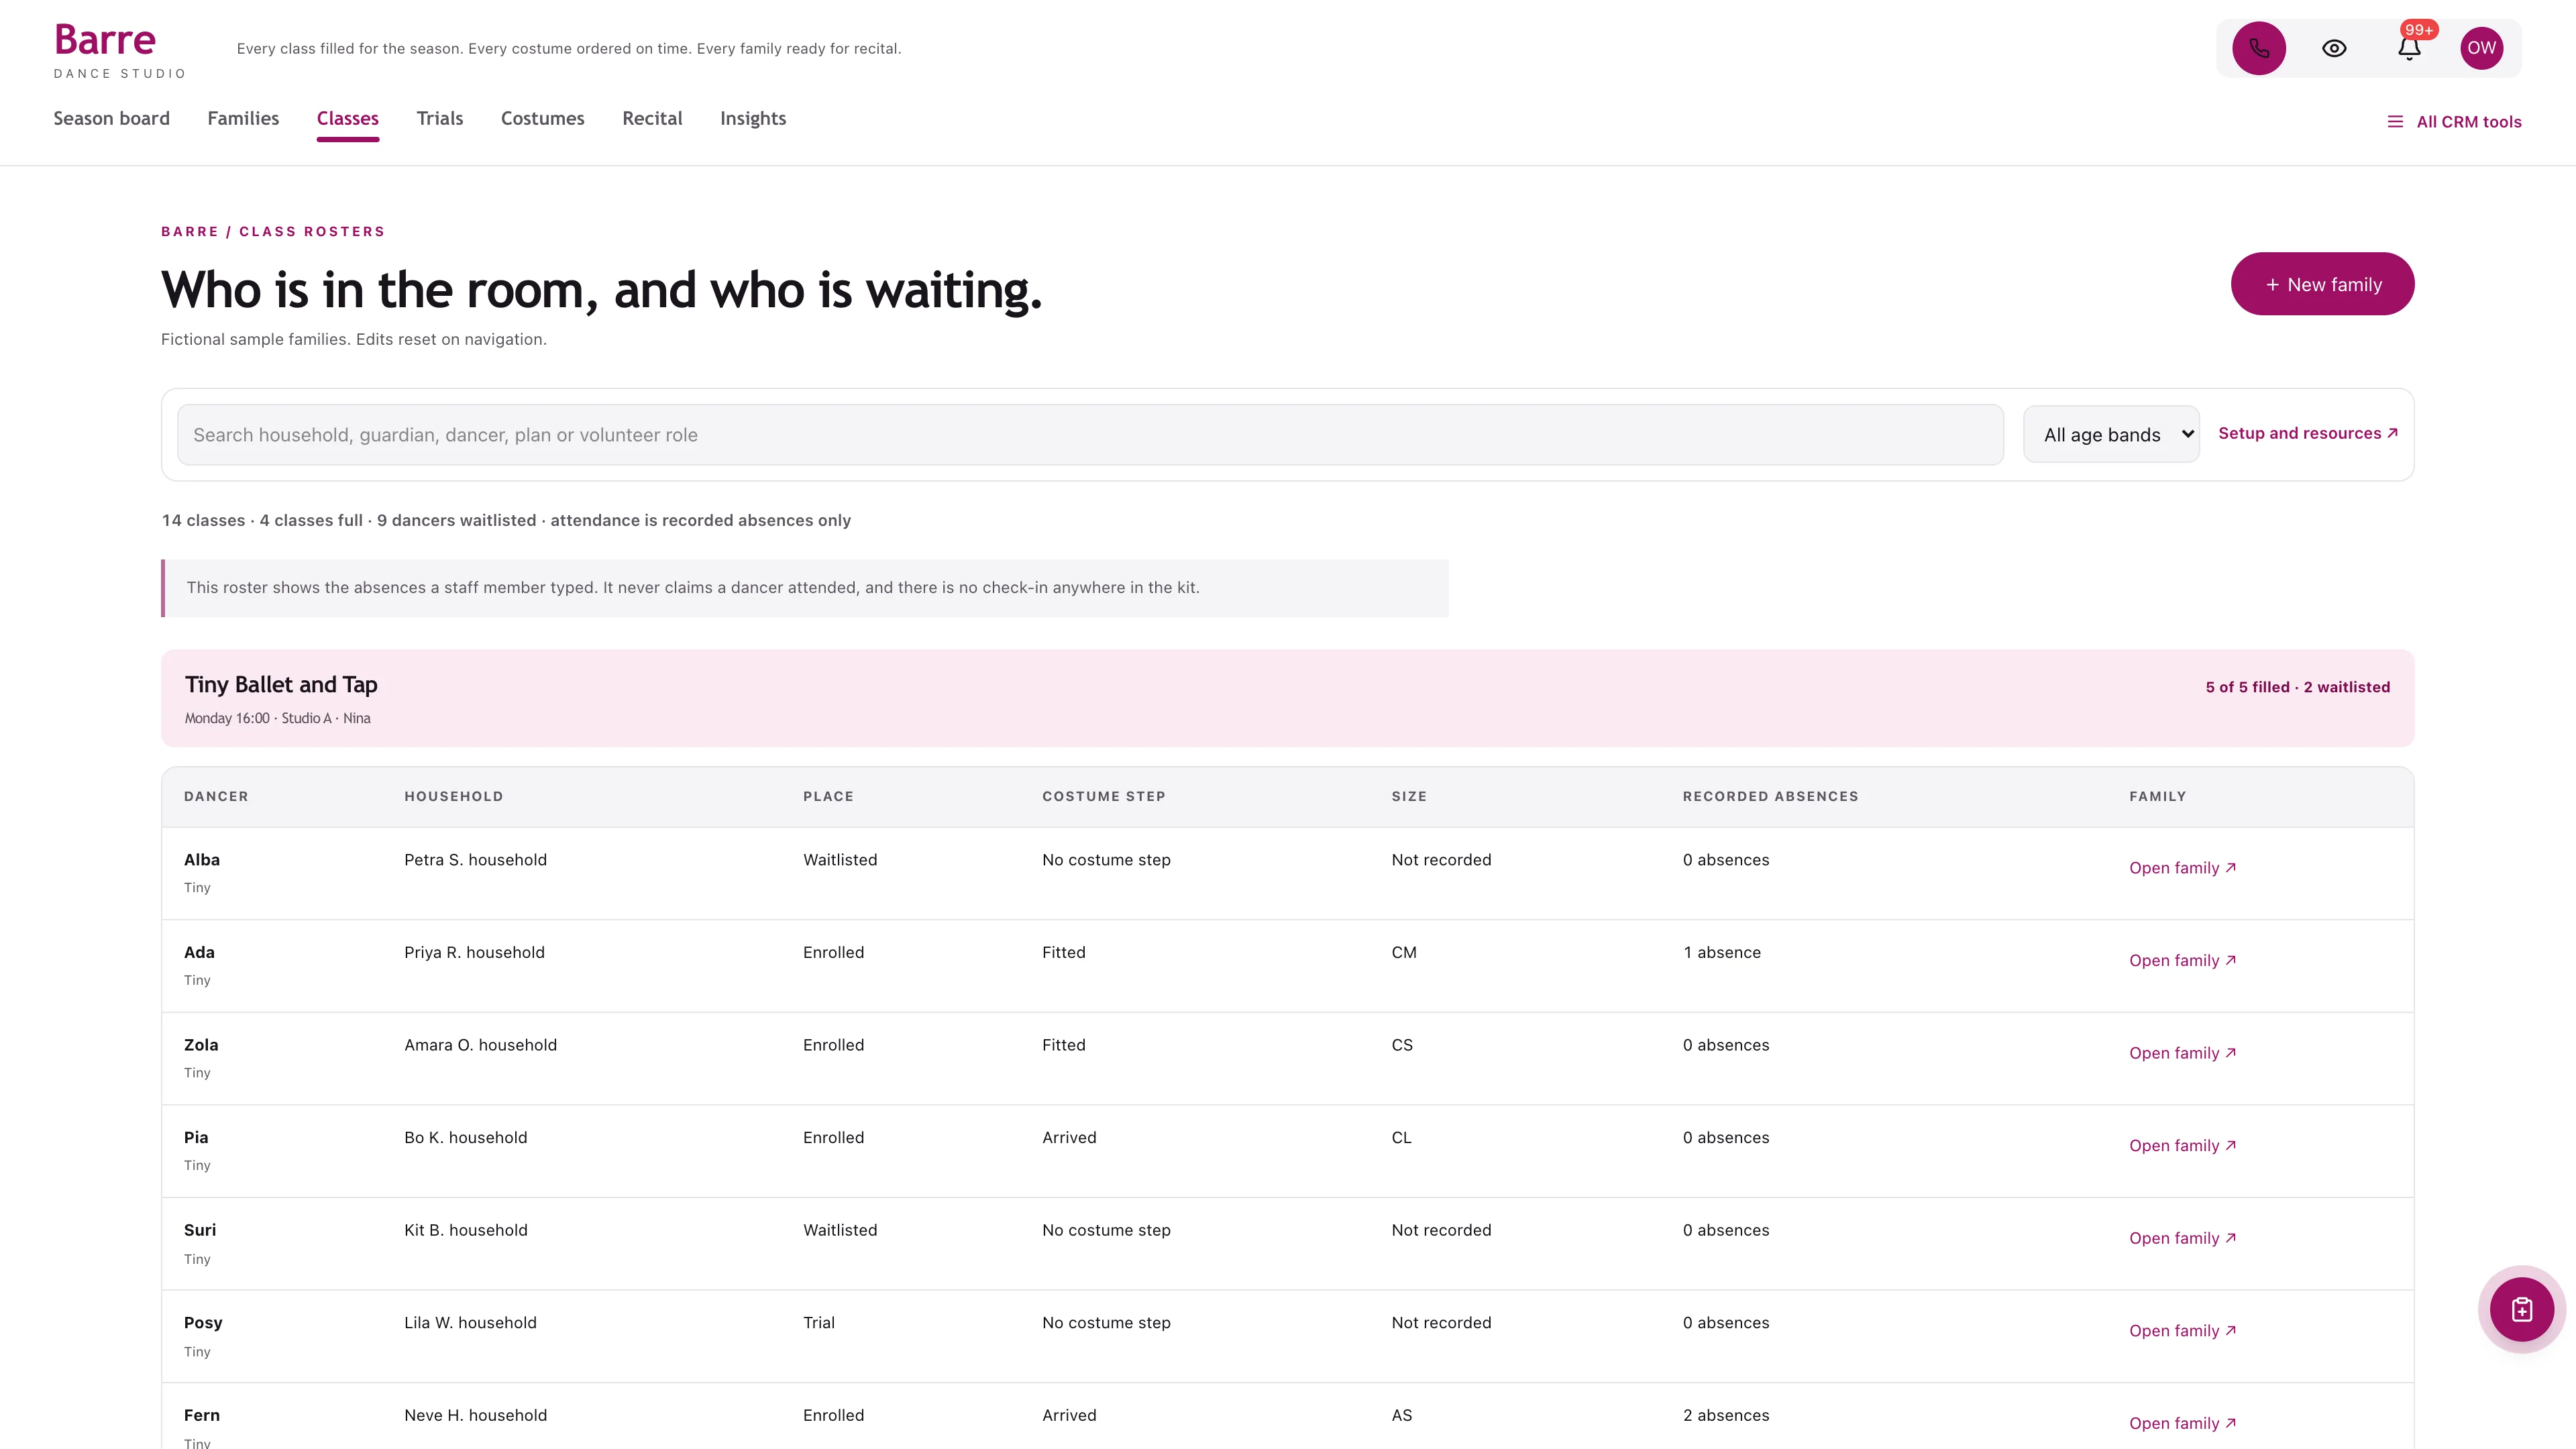Click the phone call icon button
This screenshot has height=1449, width=2576.
coord(2259,48)
